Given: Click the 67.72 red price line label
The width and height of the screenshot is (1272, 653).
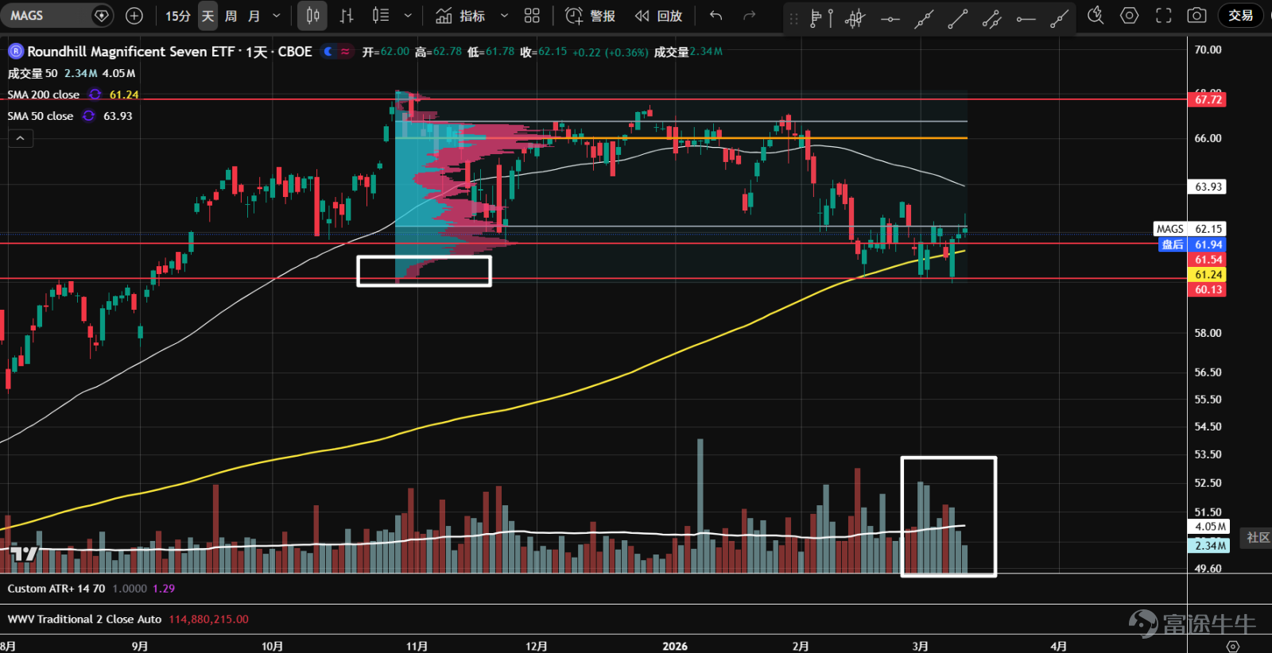Looking at the screenshot, I should (1208, 100).
